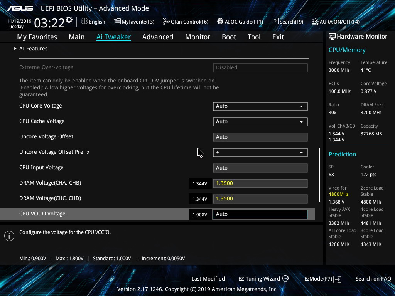Click the info circle icon
The height and width of the screenshot is (296, 395).
coord(9,236)
